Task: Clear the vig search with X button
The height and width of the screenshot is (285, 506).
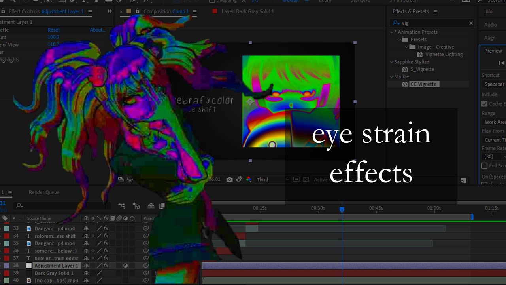Action: 471,23
